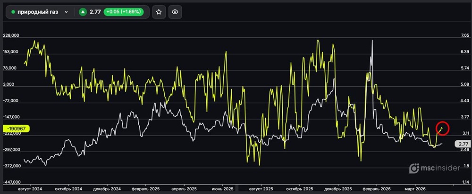Click the природный газ instrument name

click(x=38, y=12)
